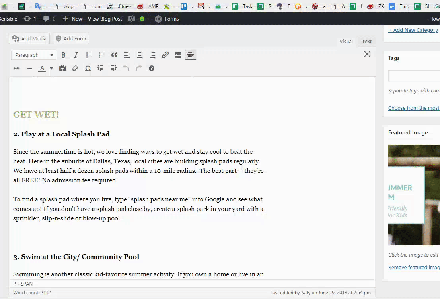Select the SPAN element in path bar
This screenshot has width=440, height=299.
click(x=27, y=284)
